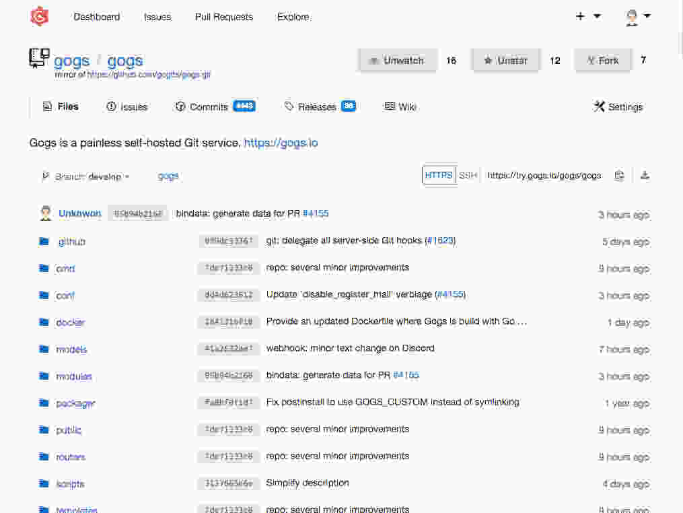This screenshot has height=513, width=683.
Task: Click the folder icon for models
Action: point(44,349)
